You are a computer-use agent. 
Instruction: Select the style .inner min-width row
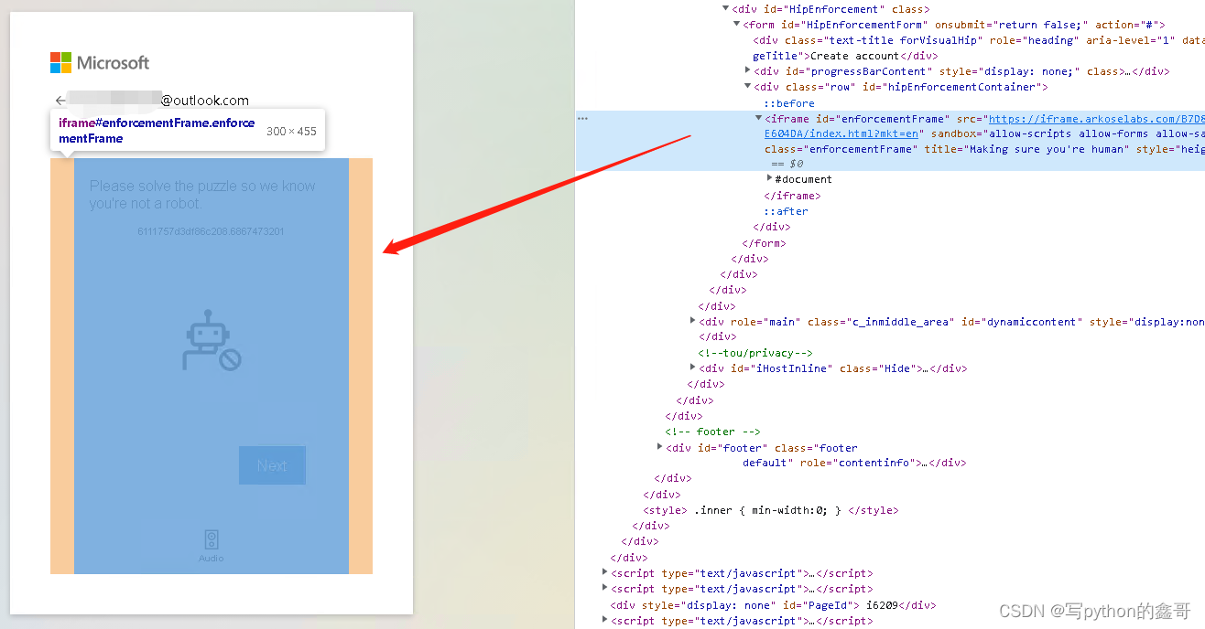coord(770,510)
